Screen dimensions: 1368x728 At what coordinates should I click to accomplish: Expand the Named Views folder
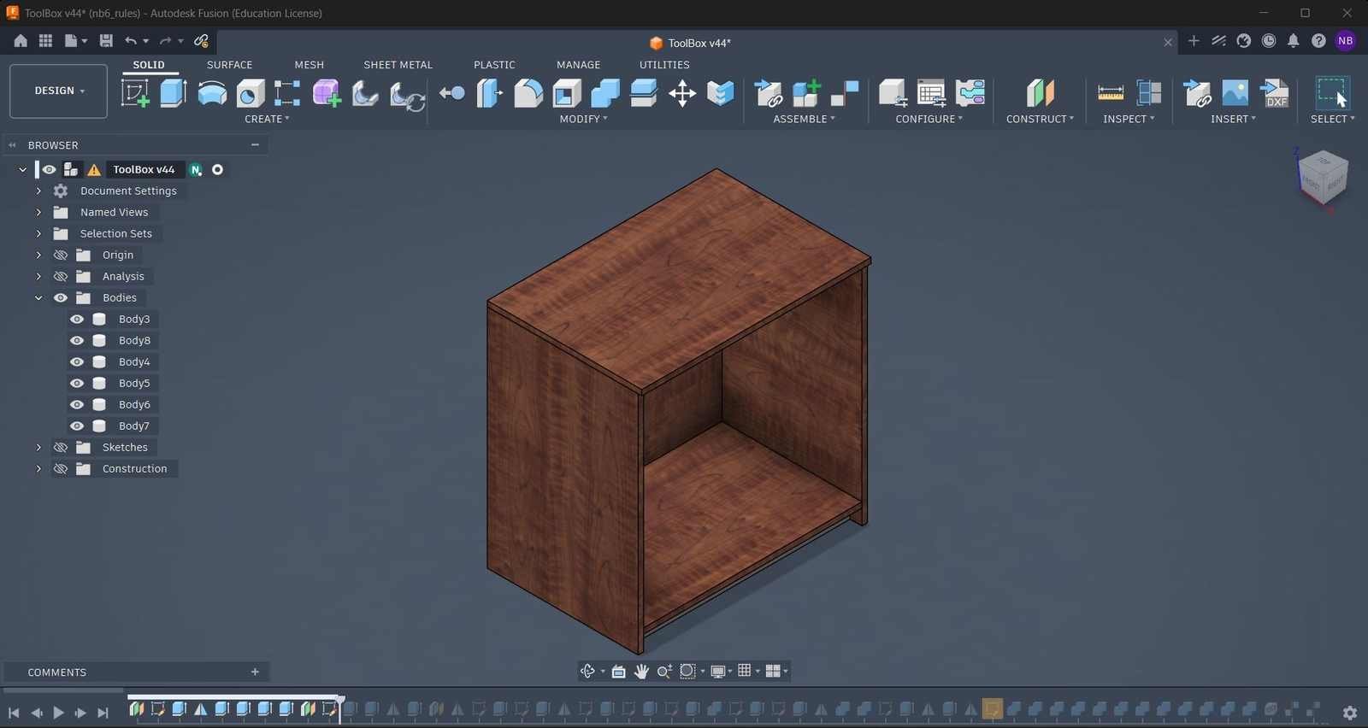(38, 212)
